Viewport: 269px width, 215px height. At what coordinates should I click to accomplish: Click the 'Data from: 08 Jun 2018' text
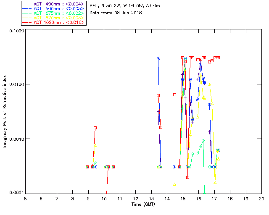tap(116, 13)
